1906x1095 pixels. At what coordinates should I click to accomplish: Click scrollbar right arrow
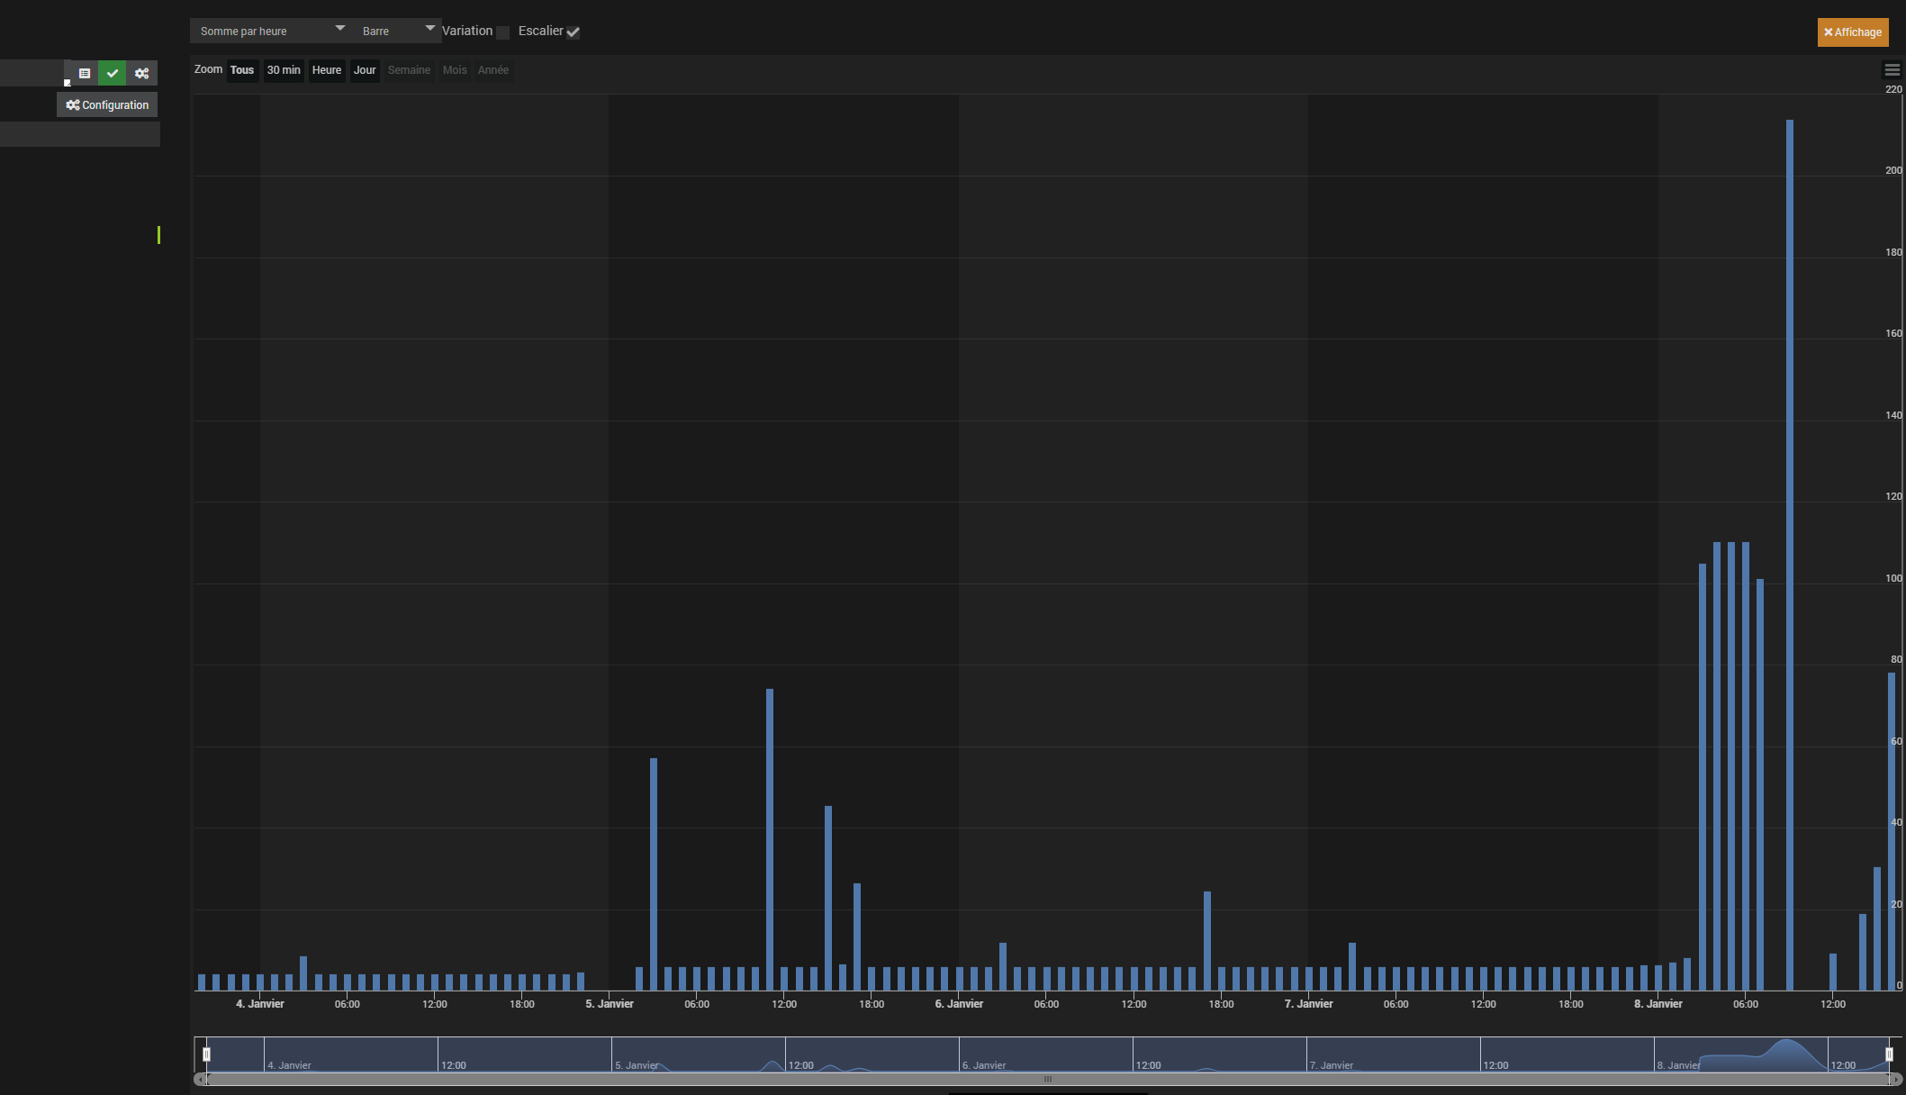1896,1079
